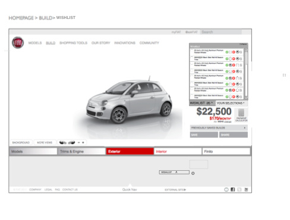
Task: Select the Exterior tab
Action: 130,151
